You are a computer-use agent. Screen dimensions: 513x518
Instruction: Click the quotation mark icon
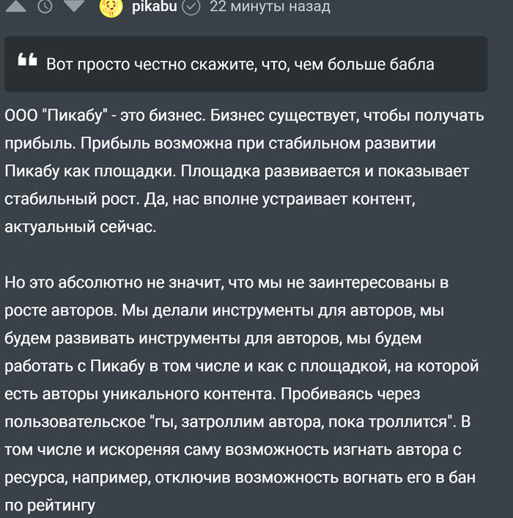click(x=28, y=62)
